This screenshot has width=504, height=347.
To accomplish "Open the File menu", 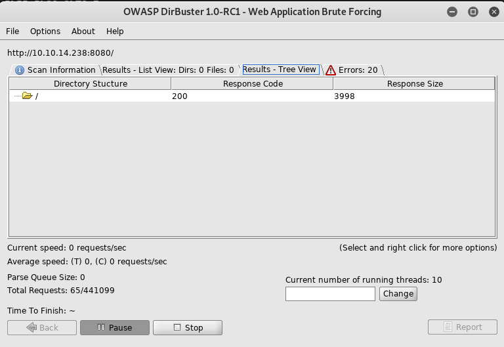I will pyautogui.click(x=12, y=31).
